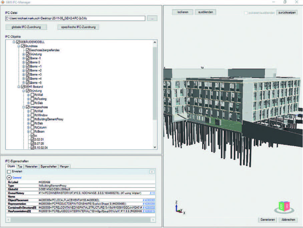Click the Generieren button

[268, 220]
